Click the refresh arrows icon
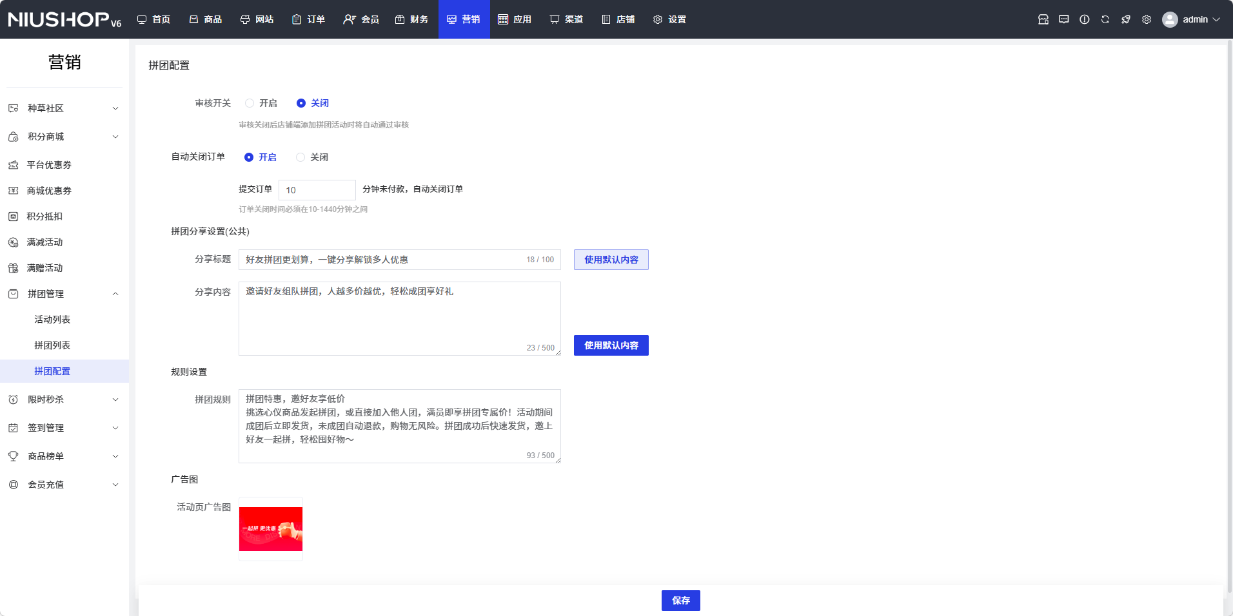 1105,19
